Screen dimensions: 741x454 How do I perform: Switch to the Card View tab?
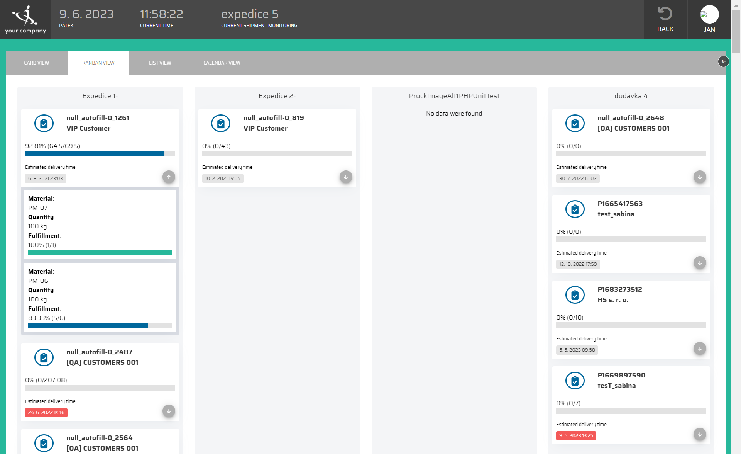point(37,63)
